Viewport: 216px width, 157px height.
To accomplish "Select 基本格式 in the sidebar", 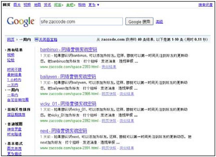I will [x=15, y=144].
